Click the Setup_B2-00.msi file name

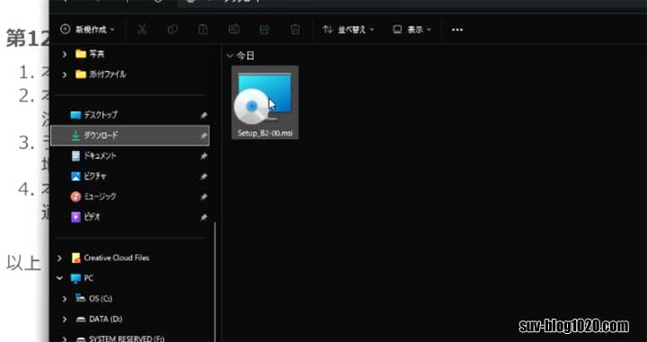(x=265, y=134)
